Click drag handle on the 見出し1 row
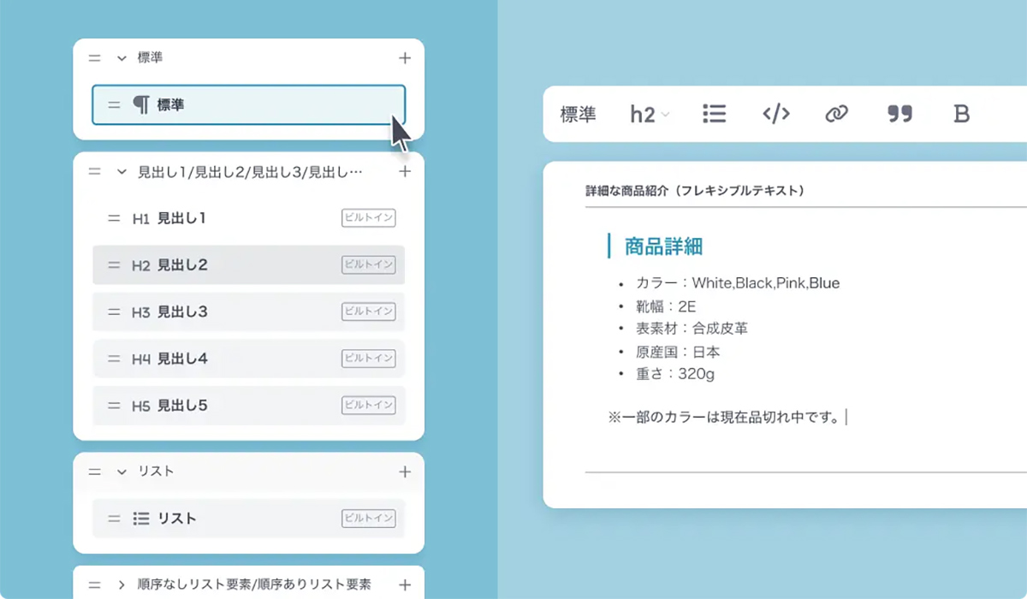Viewport: 1027px width, 599px height. pos(114,218)
